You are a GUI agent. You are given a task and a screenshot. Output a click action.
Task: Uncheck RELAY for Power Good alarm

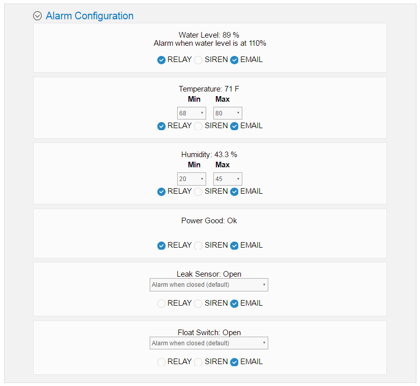click(161, 246)
